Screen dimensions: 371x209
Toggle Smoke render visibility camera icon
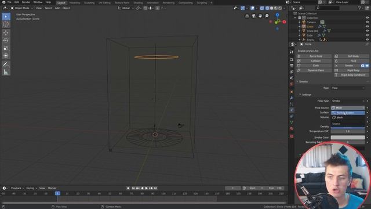[x=362, y=66]
